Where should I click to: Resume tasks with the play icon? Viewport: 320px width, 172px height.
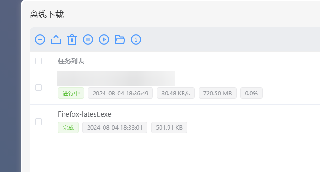click(x=104, y=39)
